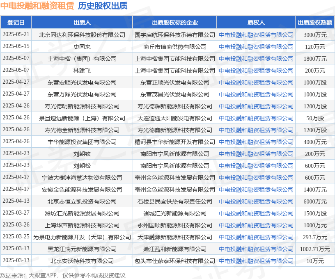
Task: Click the 120万元 amount cell
Action: click(x=315, y=47)
